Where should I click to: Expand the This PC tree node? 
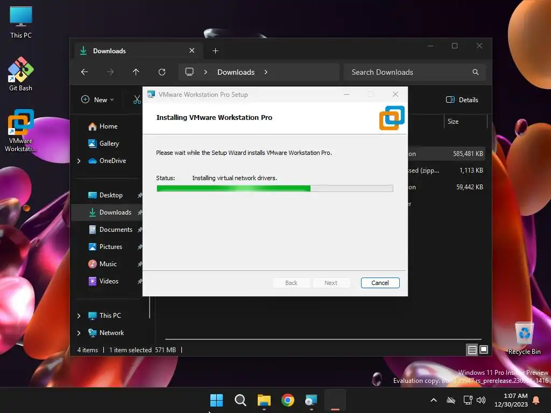(x=79, y=316)
